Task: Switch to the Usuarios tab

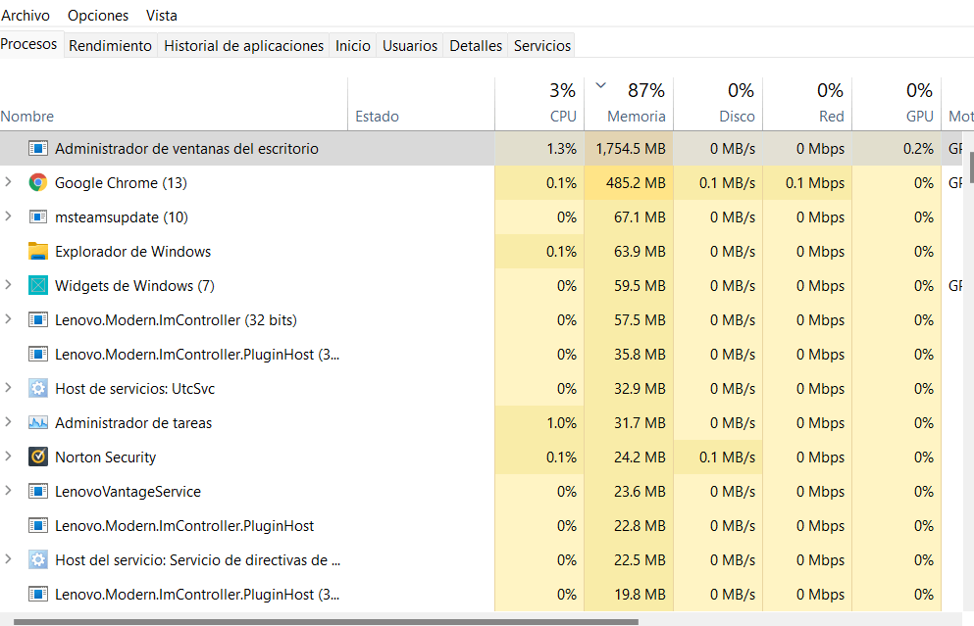Action: pos(410,45)
